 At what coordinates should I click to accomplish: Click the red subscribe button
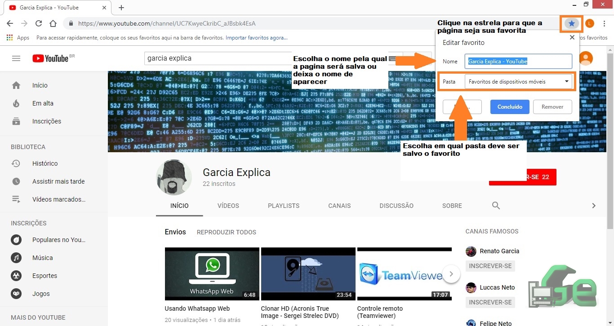(x=523, y=177)
